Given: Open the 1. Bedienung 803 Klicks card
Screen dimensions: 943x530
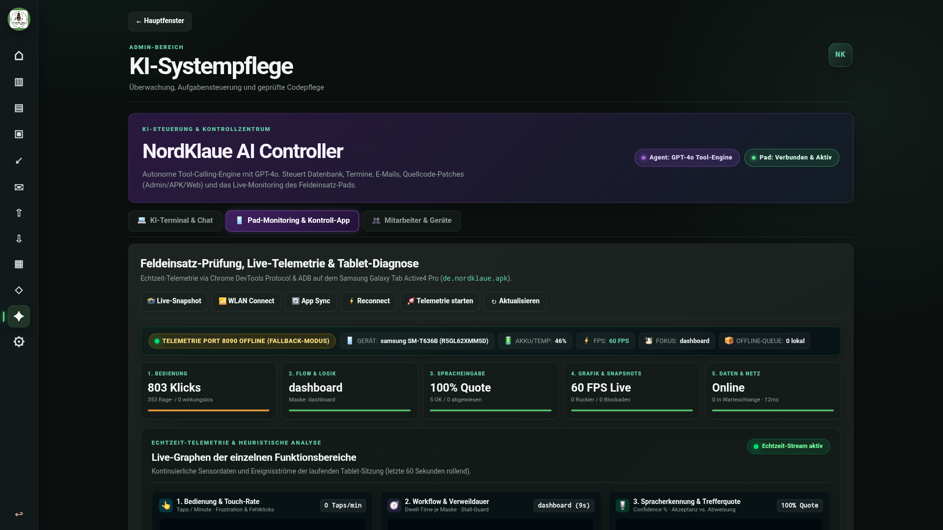Looking at the screenshot, I should click(209, 391).
